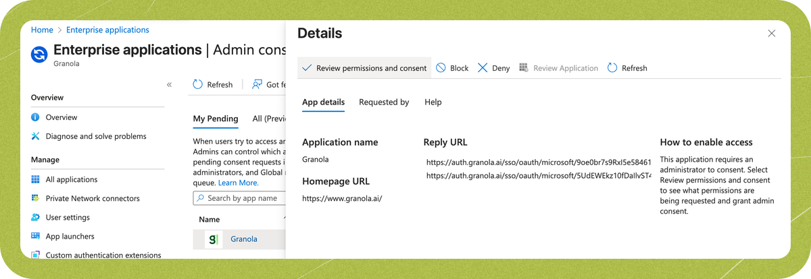Click the Deny X icon
The width and height of the screenshot is (811, 279).
tap(483, 68)
